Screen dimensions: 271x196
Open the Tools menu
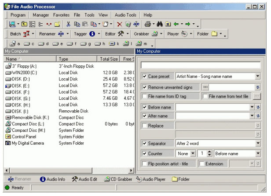89,15
